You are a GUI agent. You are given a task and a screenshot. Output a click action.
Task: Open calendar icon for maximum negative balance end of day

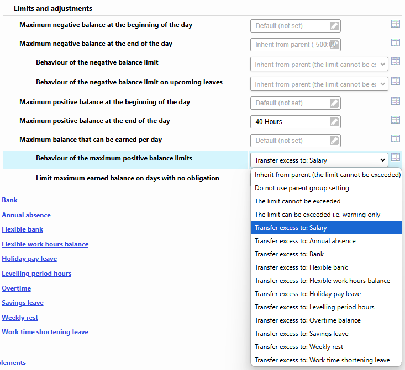pyautogui.click(x=396, y=42)
